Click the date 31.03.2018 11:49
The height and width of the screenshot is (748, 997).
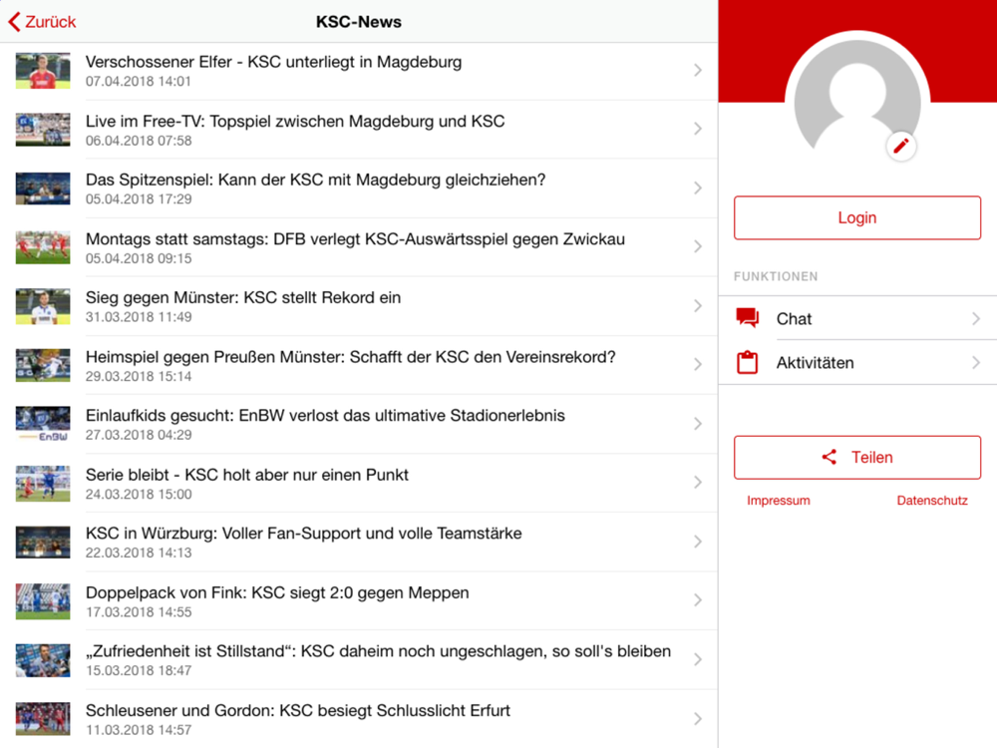click(x=138, y=317)
